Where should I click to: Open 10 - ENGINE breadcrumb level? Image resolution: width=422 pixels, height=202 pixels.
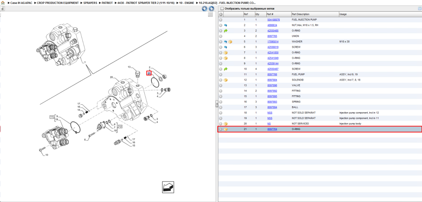187,3
